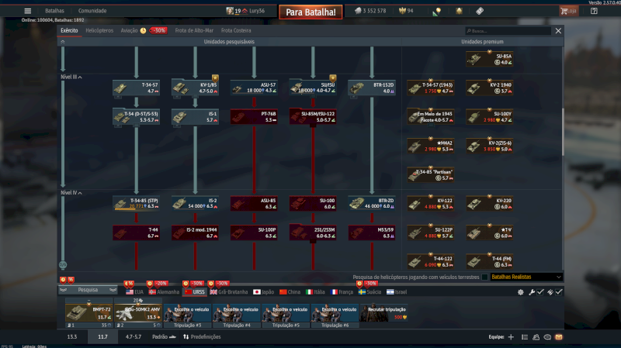Open the Batalhas Realistas dropdown
The image size is (621, 348).
point(526,277)
